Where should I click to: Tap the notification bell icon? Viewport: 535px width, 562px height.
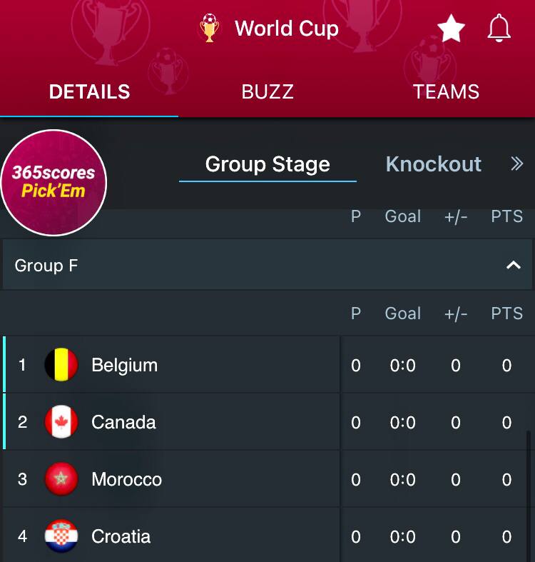[499, 29]
